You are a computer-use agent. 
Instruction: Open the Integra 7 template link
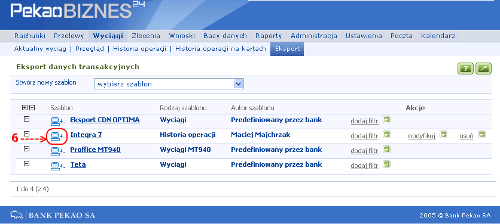(86, 135)
